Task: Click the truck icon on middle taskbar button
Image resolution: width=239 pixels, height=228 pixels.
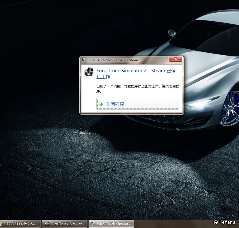Action: coord(47,224)
